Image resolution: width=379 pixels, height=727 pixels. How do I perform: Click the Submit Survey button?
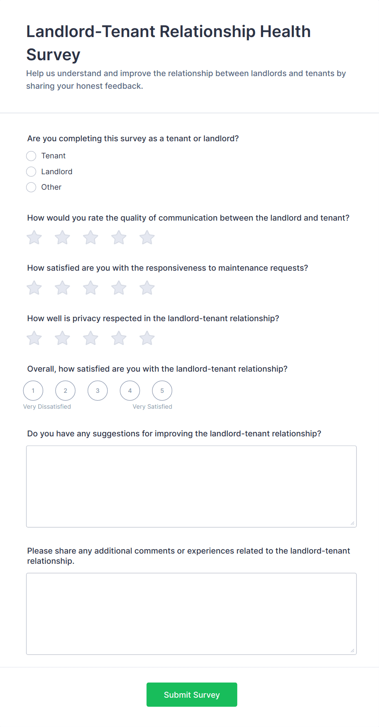tap(192, 694)
